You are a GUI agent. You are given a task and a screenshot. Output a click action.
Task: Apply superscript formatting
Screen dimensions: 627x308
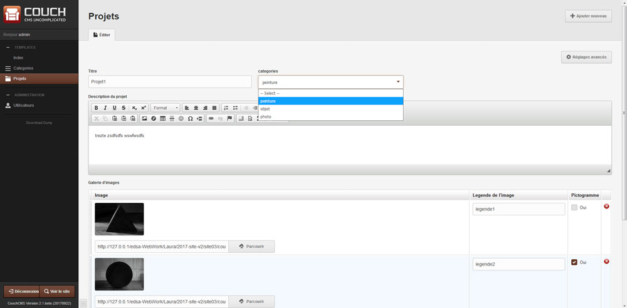pos(144,108)
